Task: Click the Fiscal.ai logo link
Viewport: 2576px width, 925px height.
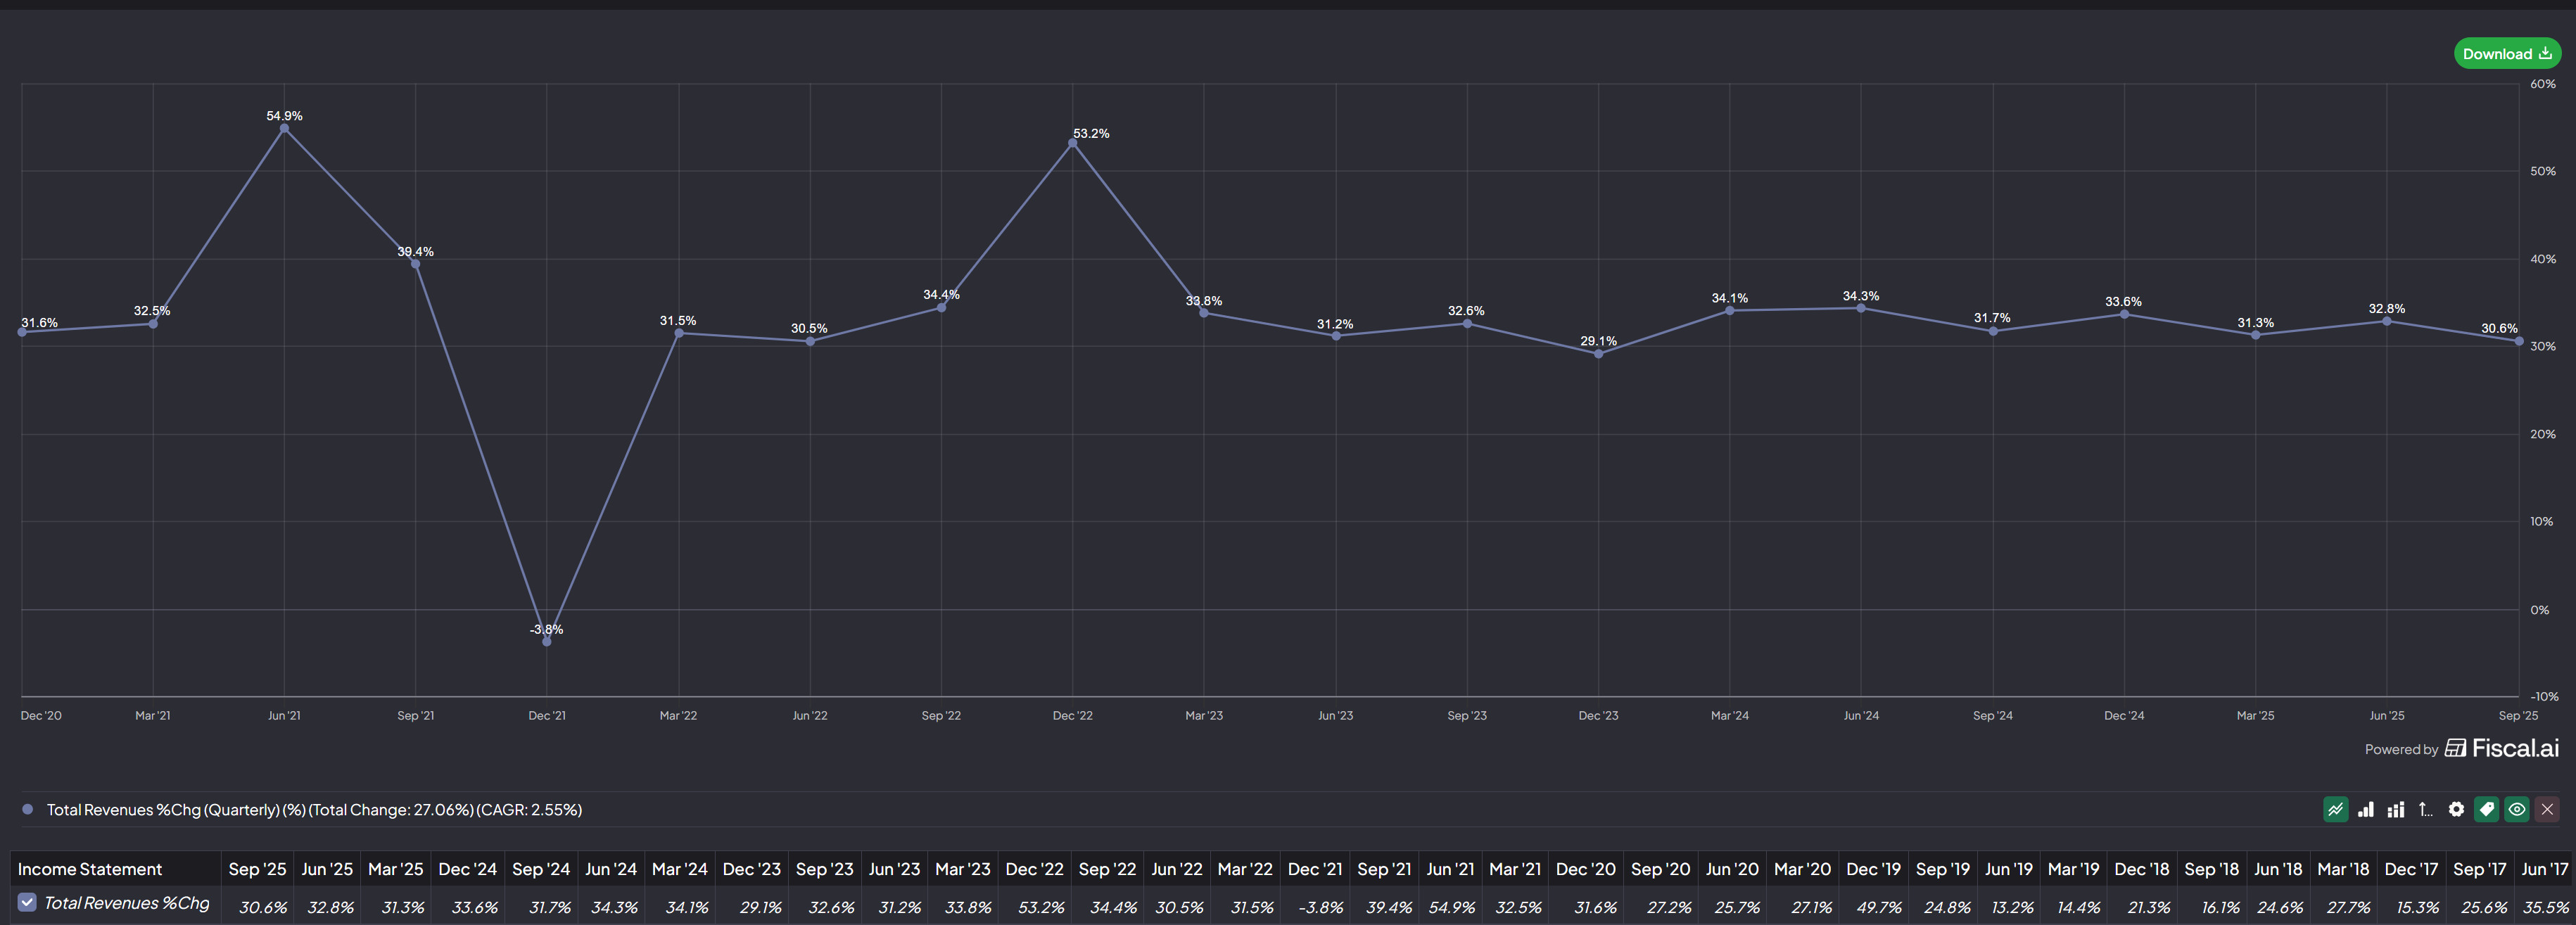Action: tap(2502, 748)
